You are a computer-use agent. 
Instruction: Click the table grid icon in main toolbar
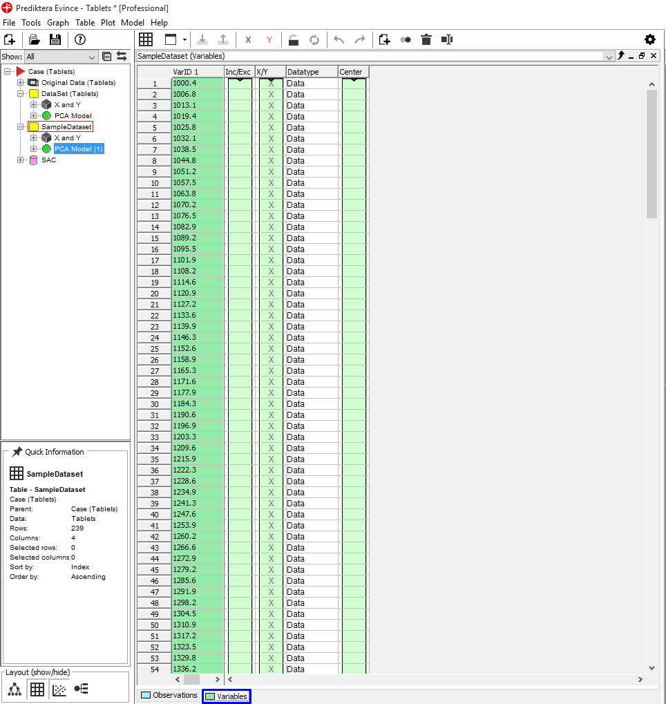[146, 39]
